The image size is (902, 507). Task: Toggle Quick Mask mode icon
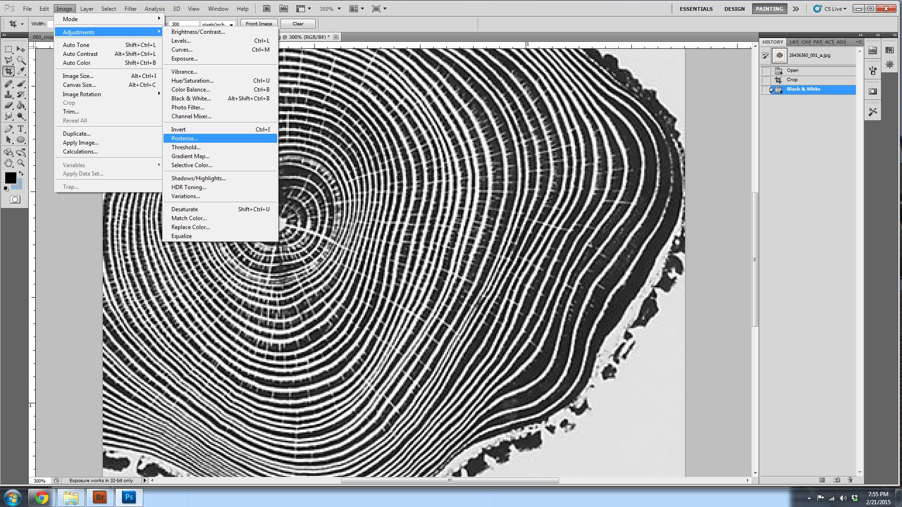click(15, 200)
